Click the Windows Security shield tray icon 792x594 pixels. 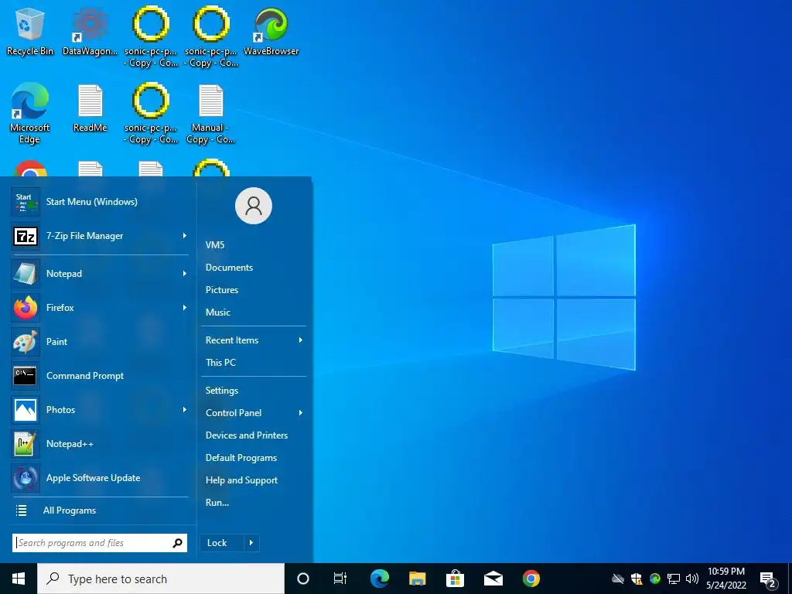click(637, 579)
